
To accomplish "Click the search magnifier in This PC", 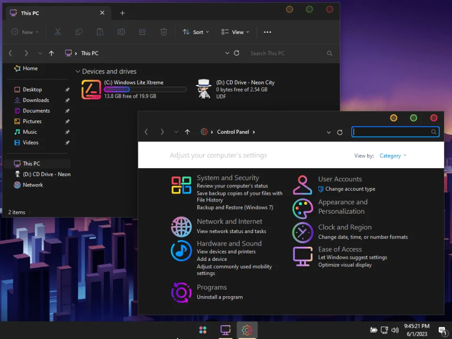I will coord(330,53).
